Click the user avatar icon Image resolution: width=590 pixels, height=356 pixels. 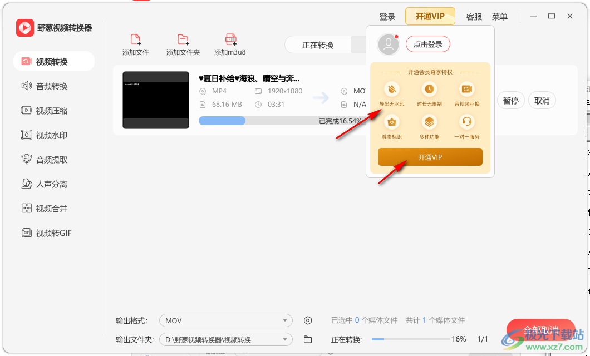tap(389, 44)
